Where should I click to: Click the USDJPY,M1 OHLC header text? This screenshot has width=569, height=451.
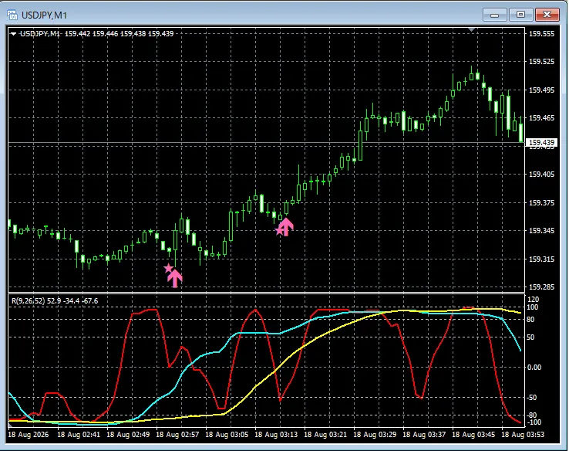coord(96,34)
